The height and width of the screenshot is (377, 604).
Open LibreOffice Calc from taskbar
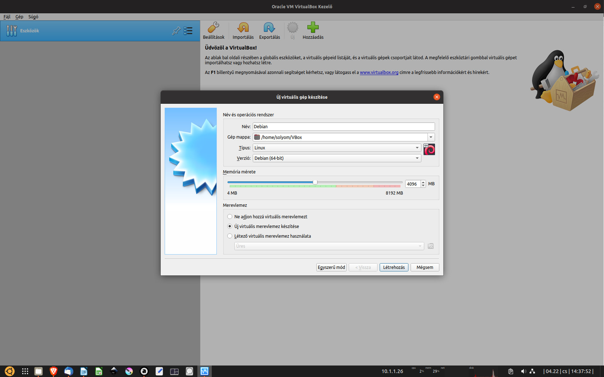[x=99, y=371]
